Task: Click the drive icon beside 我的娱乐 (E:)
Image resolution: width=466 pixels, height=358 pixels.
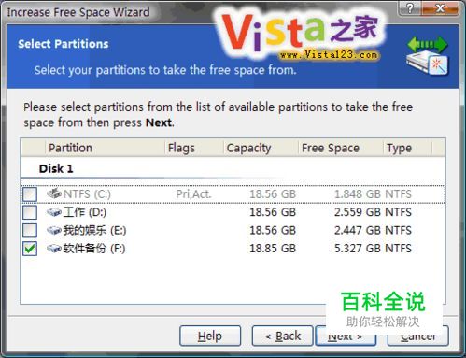Action: (x=54, y=230)
